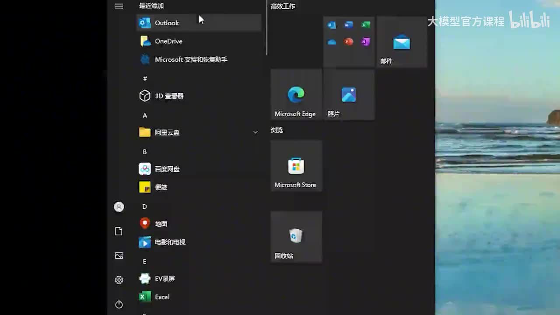Open the 地图 maps app

pyautogui.click(x=199, y=224)
